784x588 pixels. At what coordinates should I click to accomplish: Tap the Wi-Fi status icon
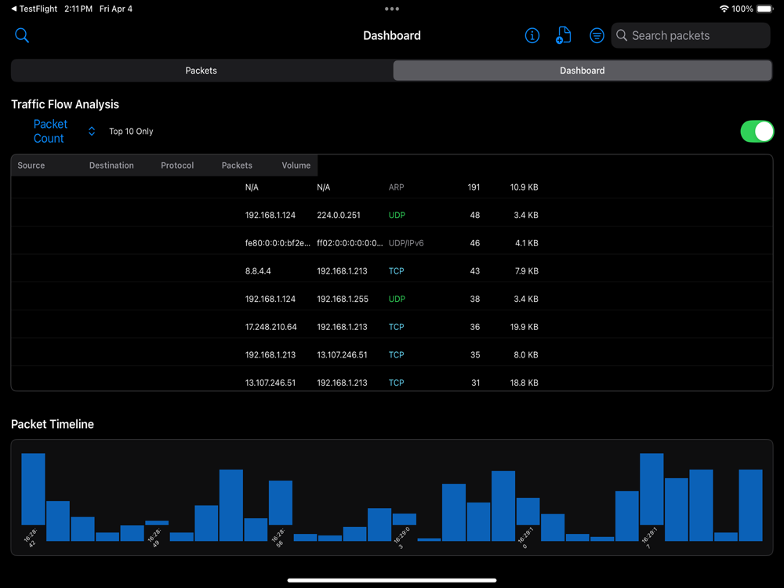[724, 9]
